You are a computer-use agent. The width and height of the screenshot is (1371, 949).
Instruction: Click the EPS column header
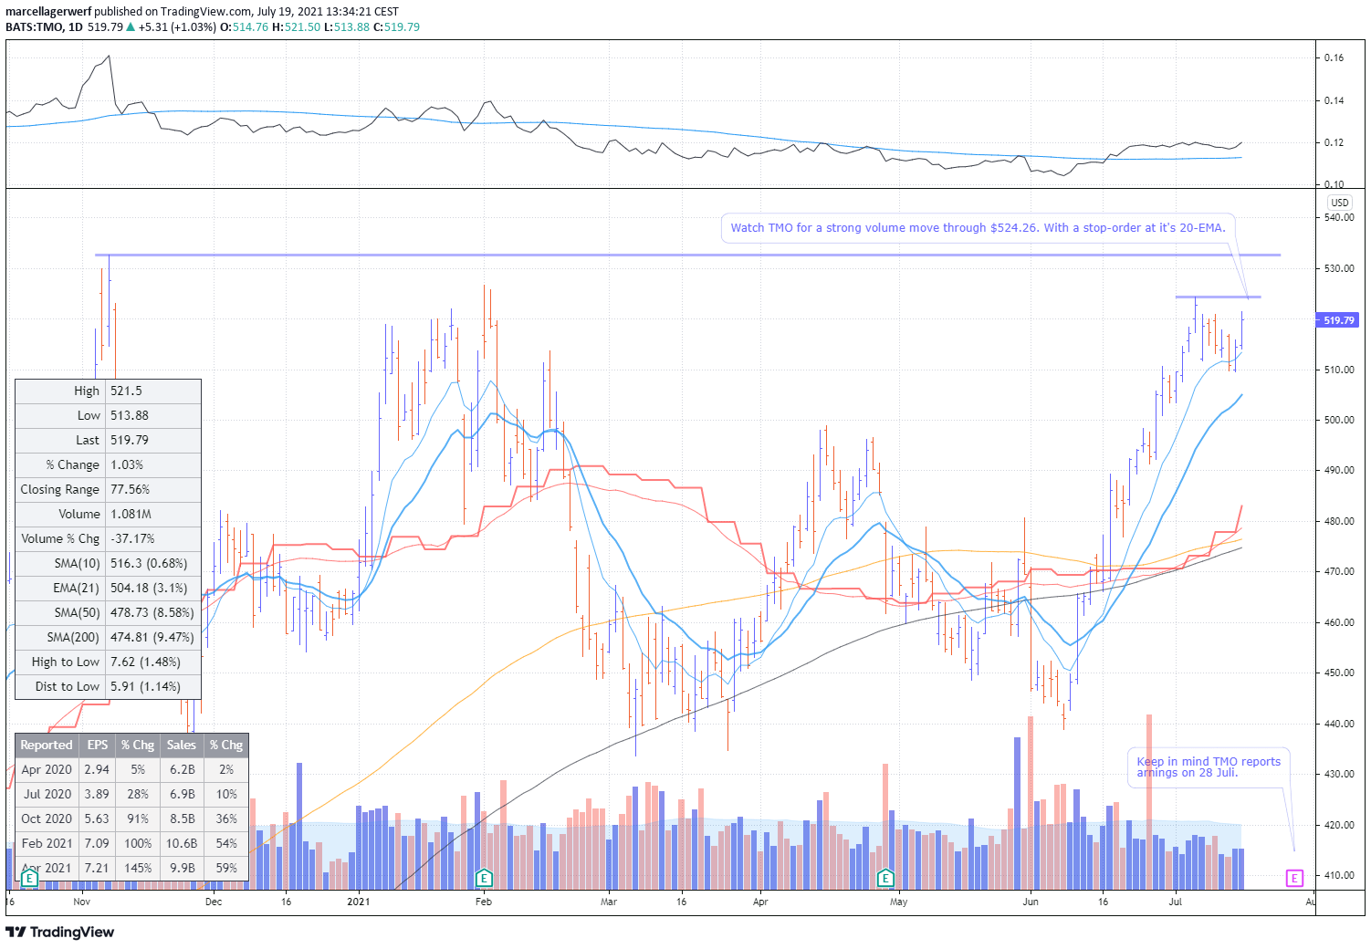97,745
